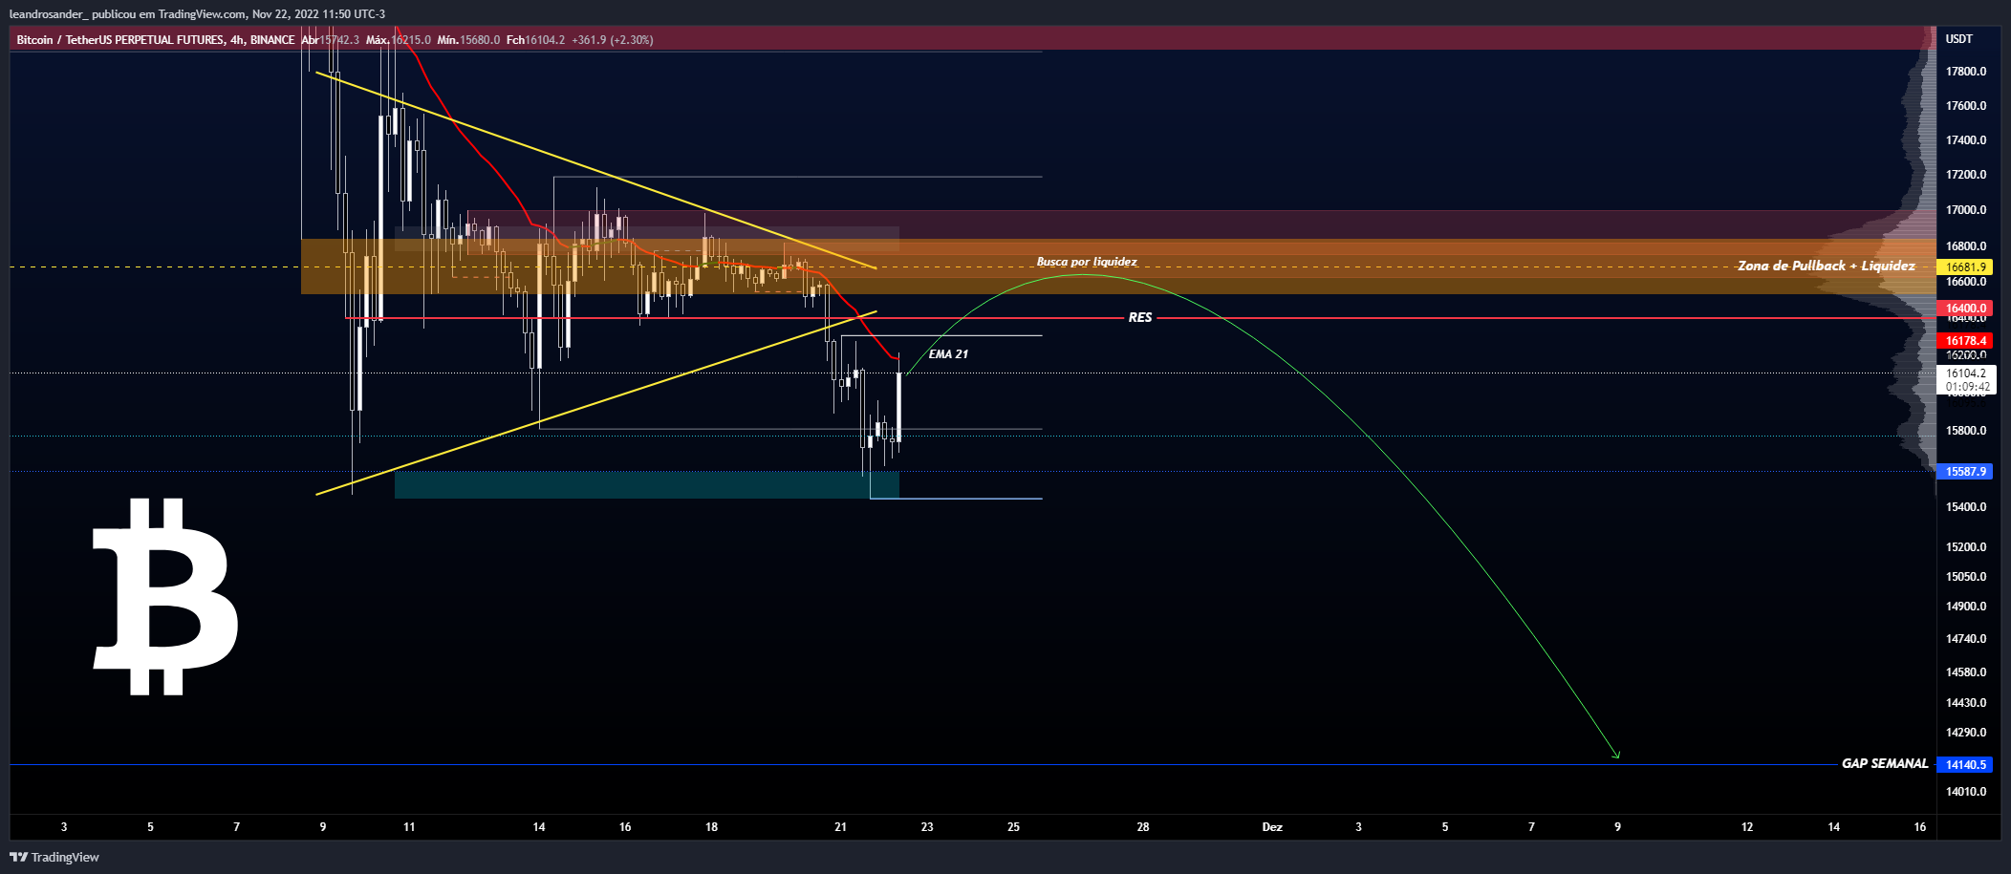2011x874 pixels.
Task: Click the 16104.2 current price countdown tag
Action: coord(1967,380)
